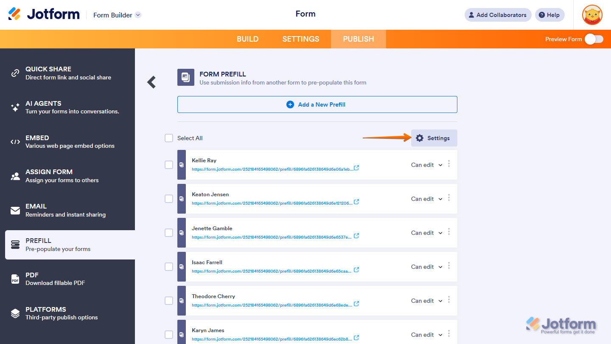Click the Add Collaborators button

coord(497,15)
